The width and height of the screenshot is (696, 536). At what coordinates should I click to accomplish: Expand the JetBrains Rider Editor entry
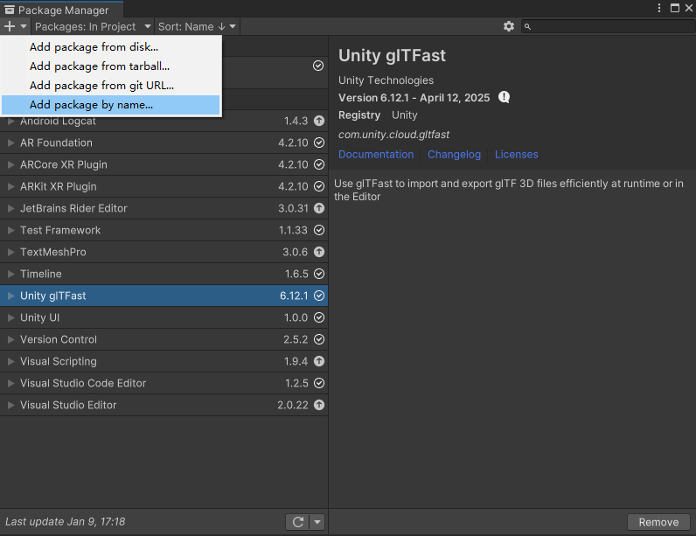[11, 208]
